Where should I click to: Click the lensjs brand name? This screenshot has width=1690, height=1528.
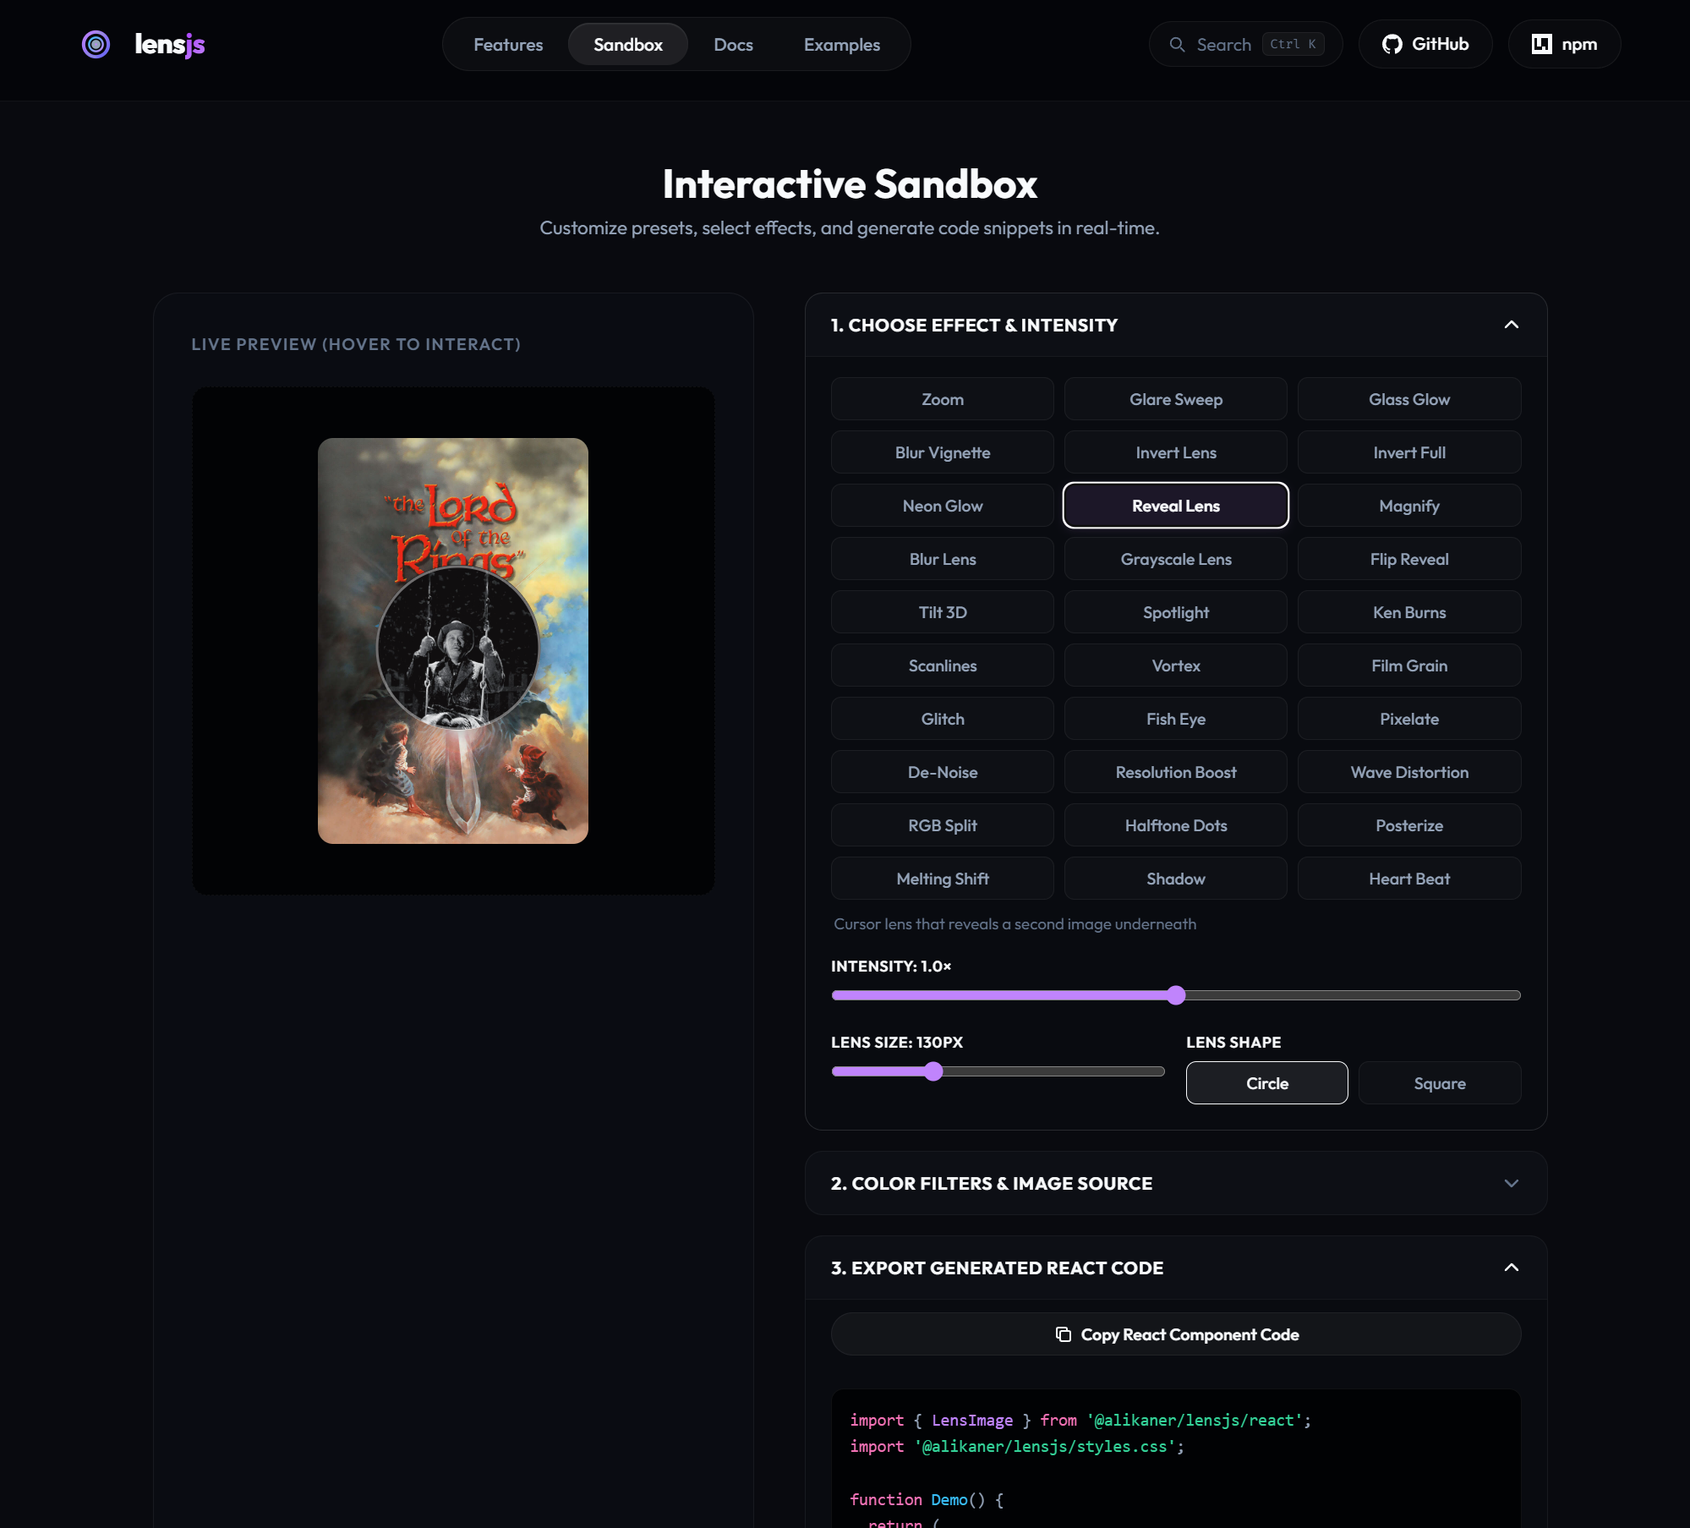170,44
